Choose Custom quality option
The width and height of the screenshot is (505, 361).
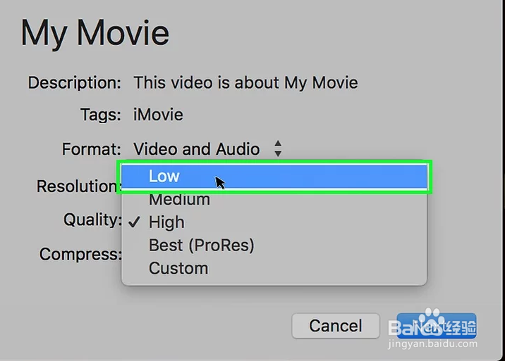click(274, 268)
